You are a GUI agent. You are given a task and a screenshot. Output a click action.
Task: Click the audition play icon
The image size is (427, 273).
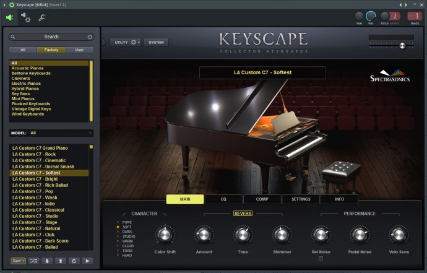click(x=87, y=261)
